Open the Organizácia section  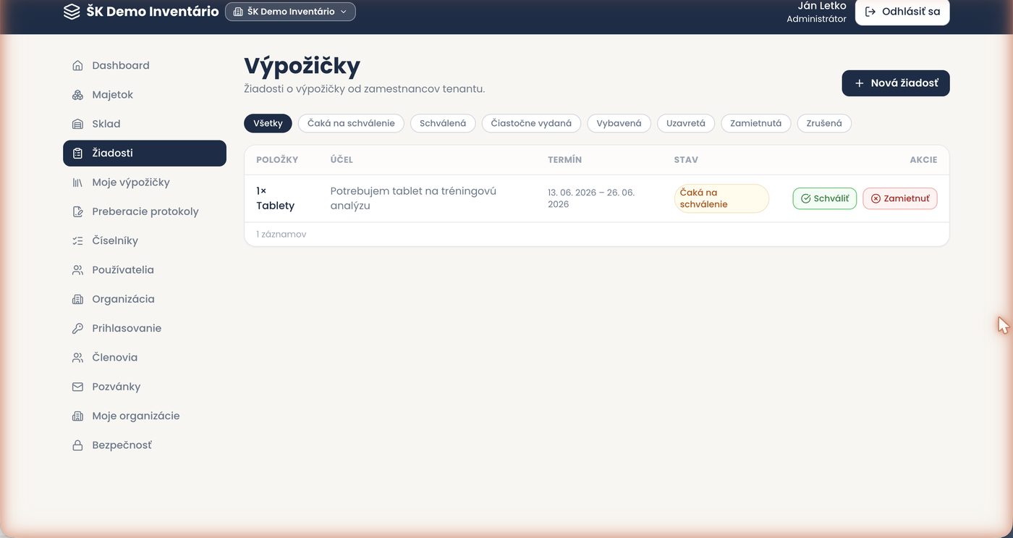point(145,299)
